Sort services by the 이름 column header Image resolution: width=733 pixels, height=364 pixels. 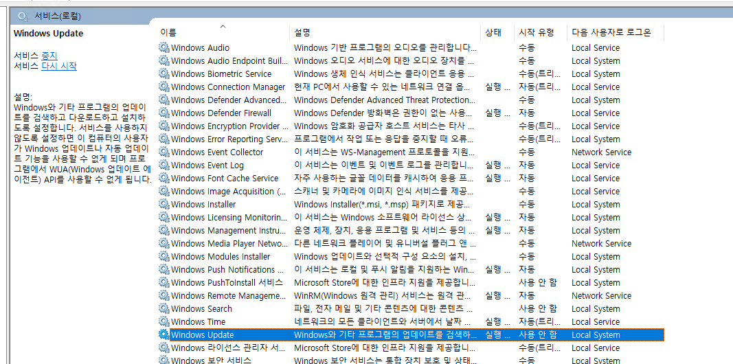(x=223, y=32)
